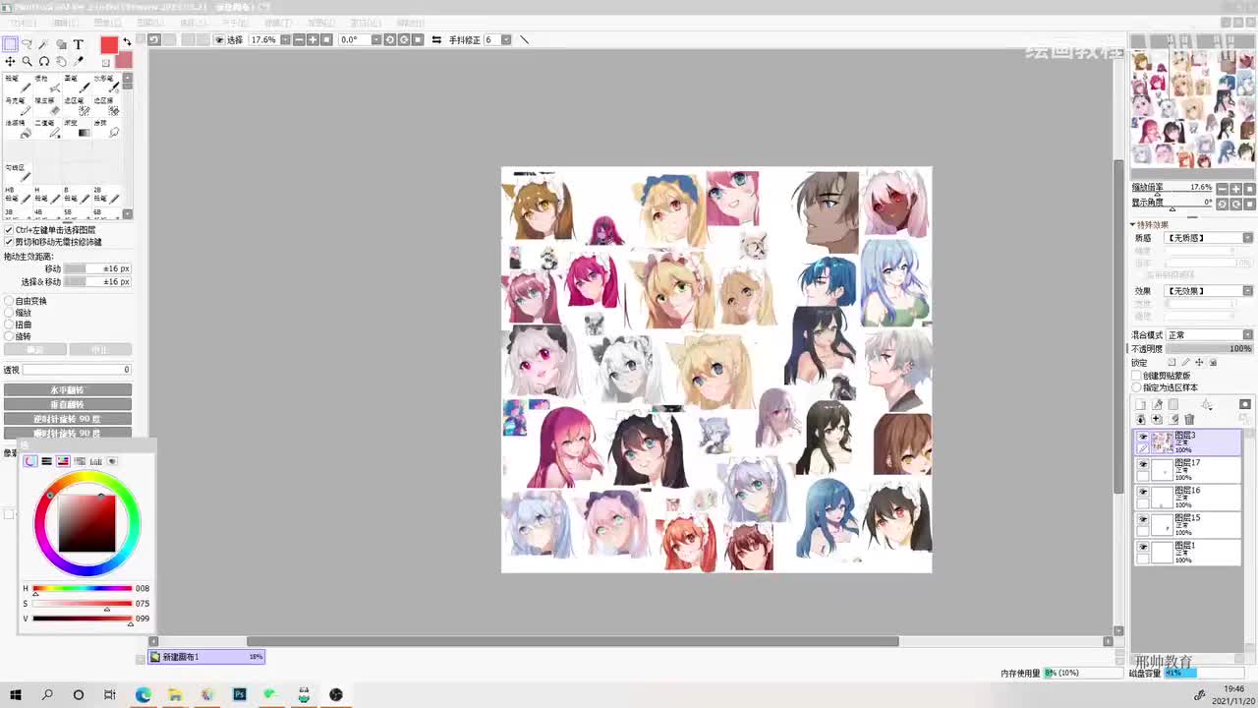Hide layer 图层17 via eye icon
The image size is (1258, 708).
tap(1142, 464)
